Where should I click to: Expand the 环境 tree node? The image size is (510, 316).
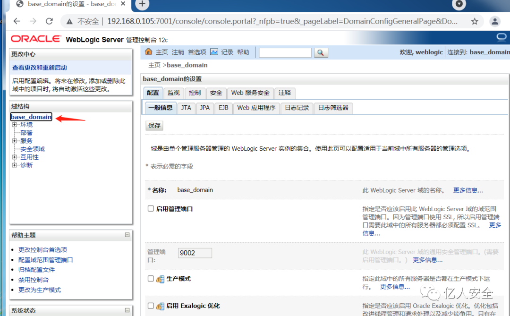coord(14,125)
